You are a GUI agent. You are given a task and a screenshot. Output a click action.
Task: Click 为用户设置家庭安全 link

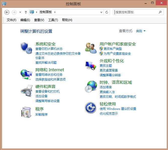(x=117, y=54)
